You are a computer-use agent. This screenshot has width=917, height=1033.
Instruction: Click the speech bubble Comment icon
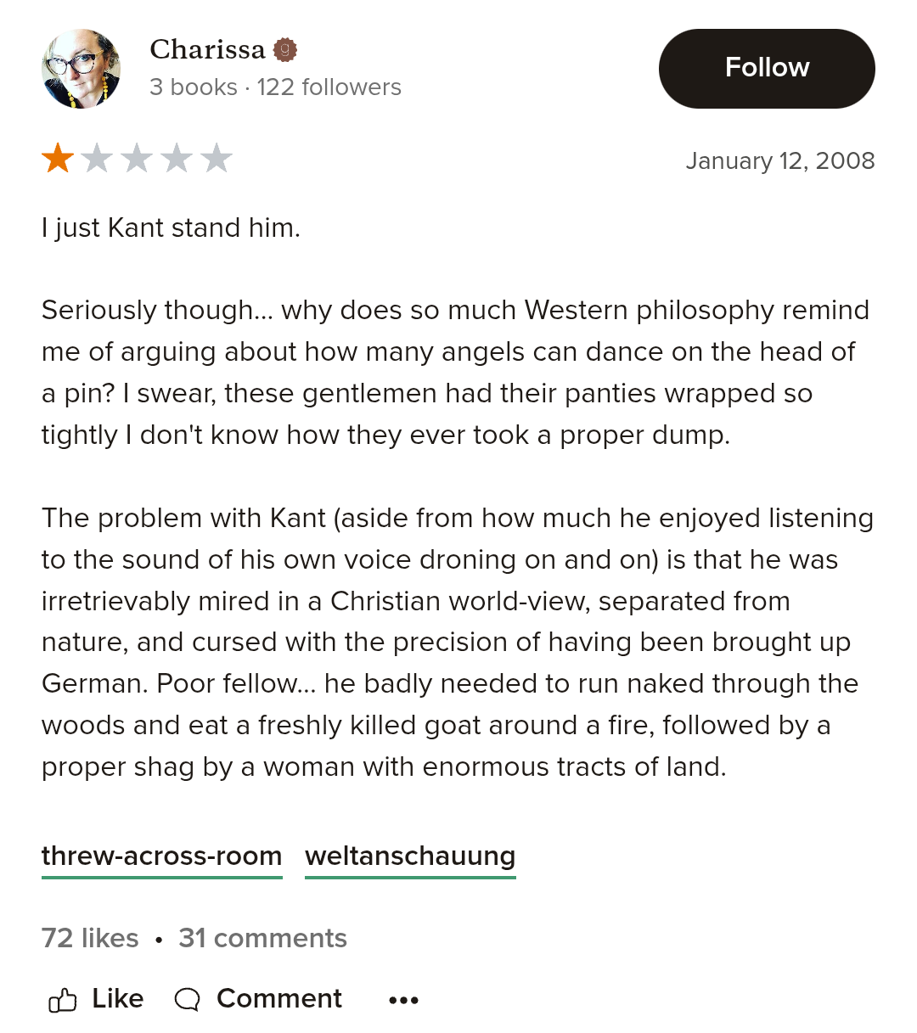point(187,1000)
